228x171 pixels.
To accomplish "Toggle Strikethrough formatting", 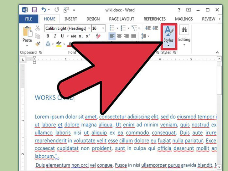I will [x=74, y=36].
